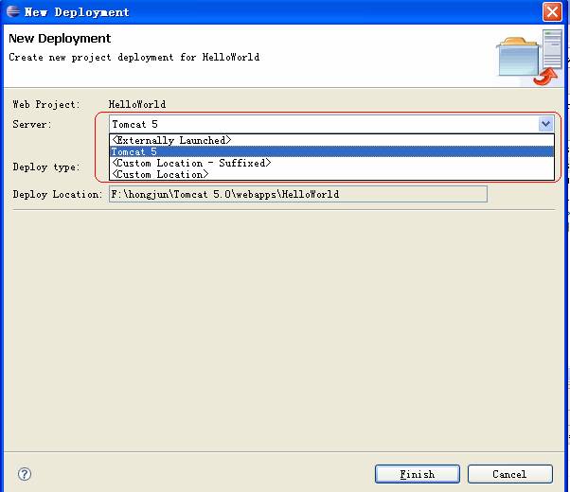Click the 'Web Project:' label
The height and width of the screenshot is (492, 570).
46,104
